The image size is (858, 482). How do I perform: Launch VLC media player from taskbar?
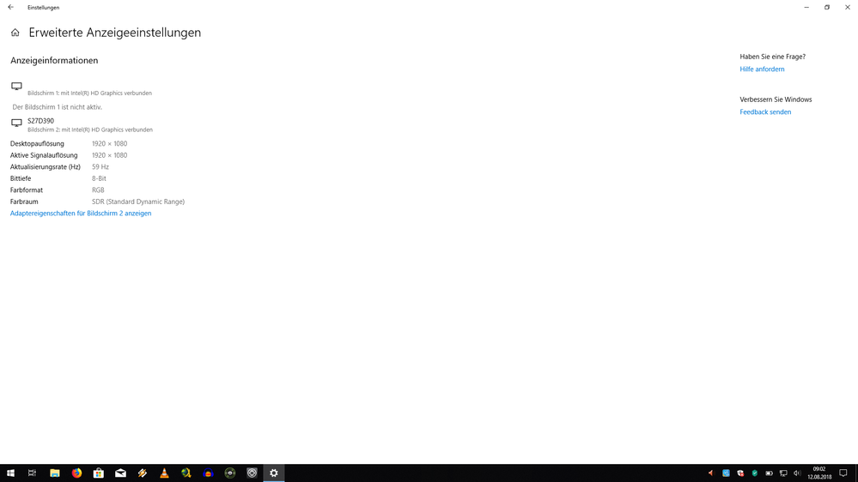(164, 473)
